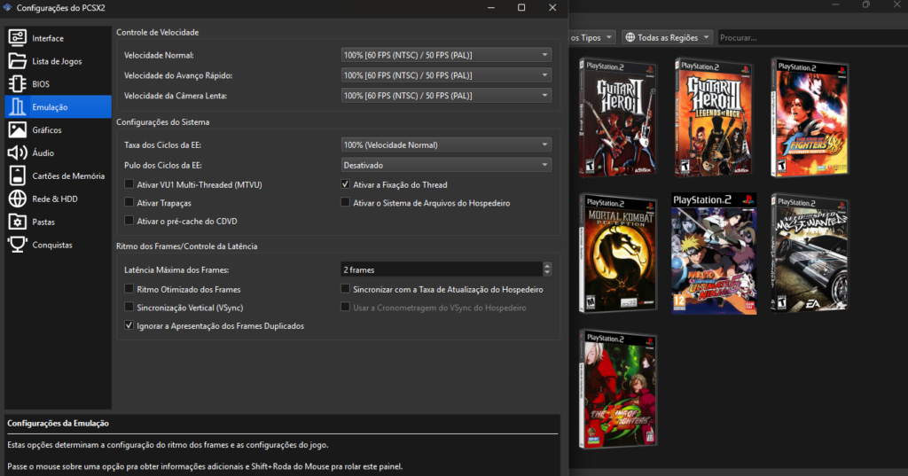
Task: Toggle Ritmo Otimizado dos Frames
Action: coord(129,288)
